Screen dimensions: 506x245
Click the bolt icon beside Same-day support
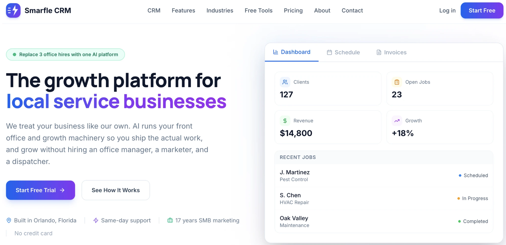coord(96,220)
